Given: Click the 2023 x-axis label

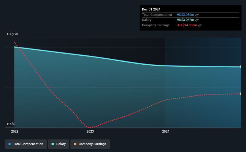Looking at the screenshot, I should pos(90,131).
